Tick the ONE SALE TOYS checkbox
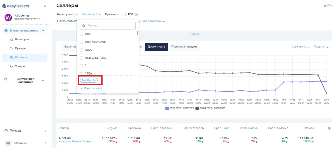332x148 pixels. point(81,58)
